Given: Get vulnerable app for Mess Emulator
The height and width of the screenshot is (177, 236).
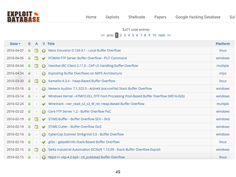Looking at the screenshot, I should (36, 50).
